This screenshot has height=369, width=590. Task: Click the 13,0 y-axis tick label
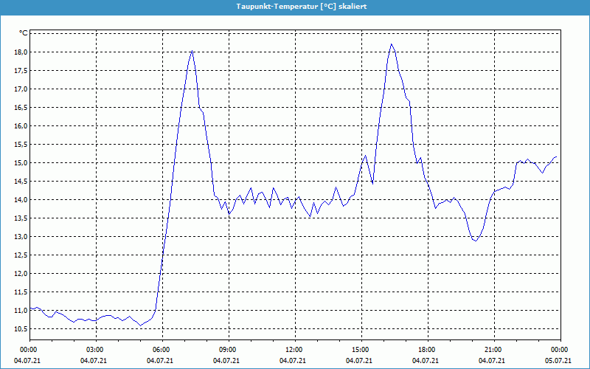[x=20, y=237]
